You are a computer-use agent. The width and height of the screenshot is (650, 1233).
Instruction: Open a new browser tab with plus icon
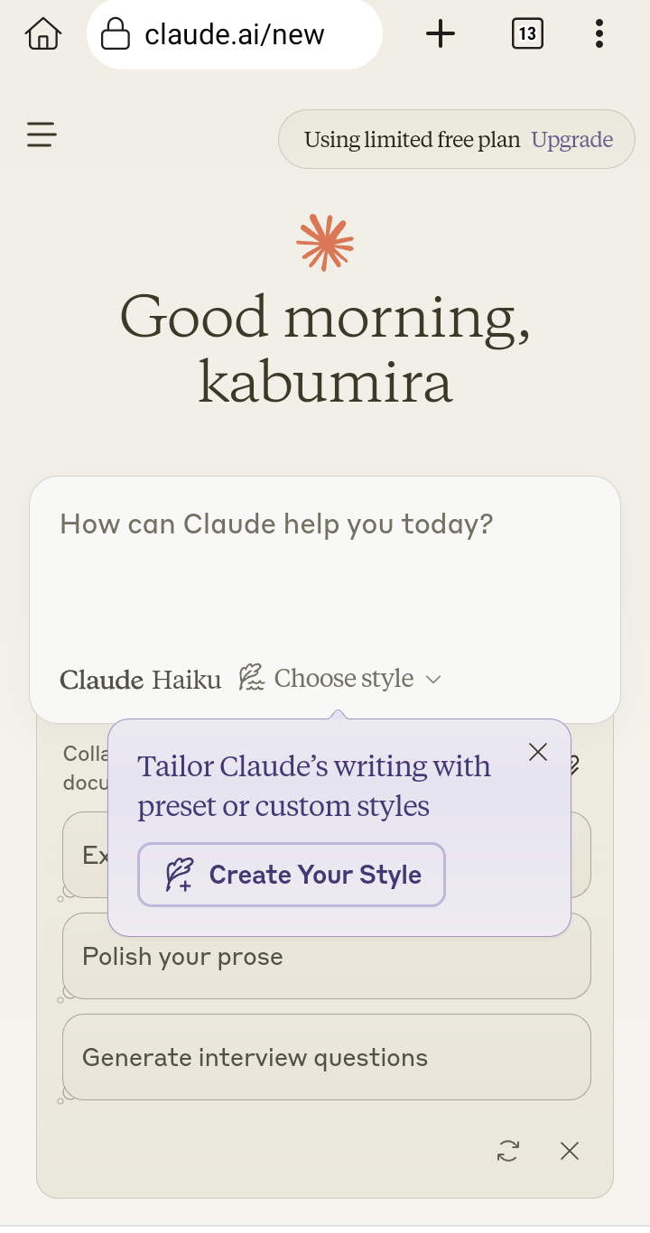441,35
